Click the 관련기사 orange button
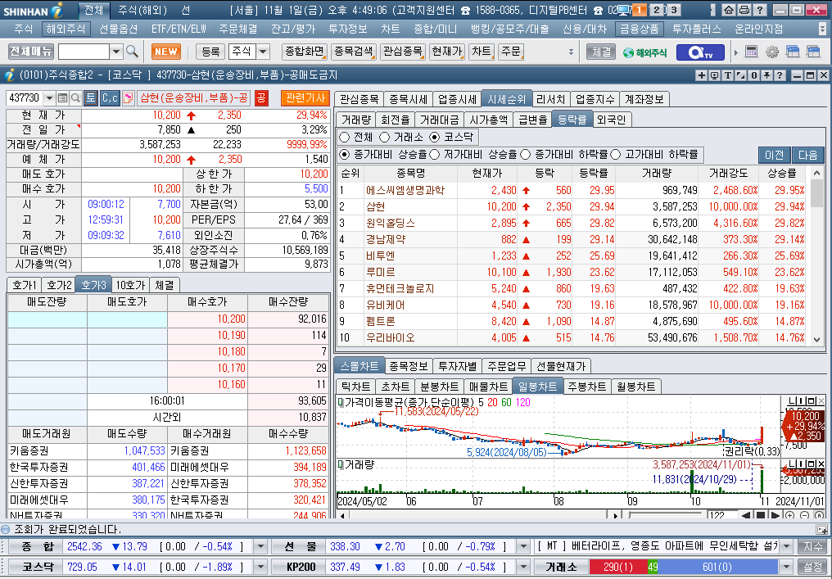 coord(305,97)
